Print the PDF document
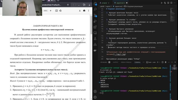178x100 pixels. click(84, 11)
